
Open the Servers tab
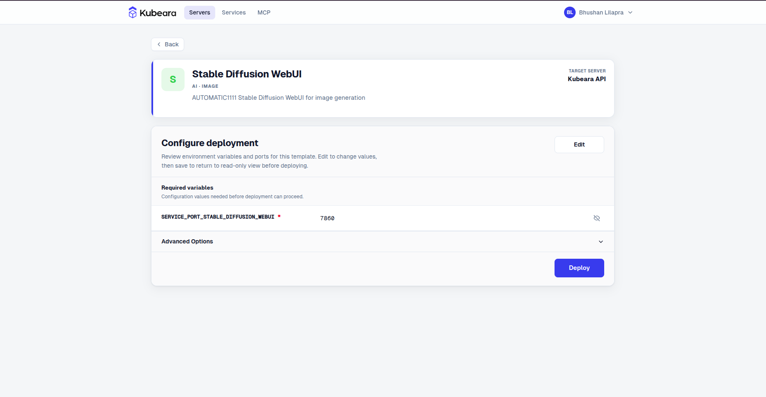tap(199, 12)
